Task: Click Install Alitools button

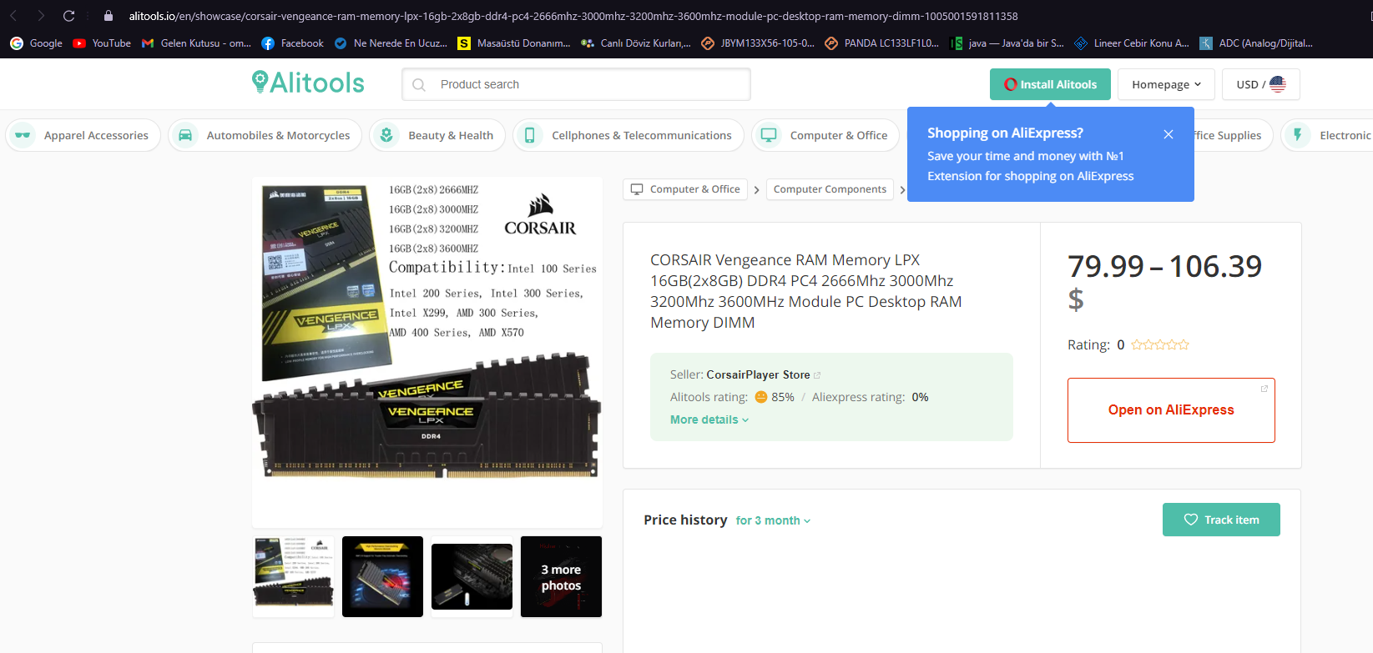Action: [1050, 84]
